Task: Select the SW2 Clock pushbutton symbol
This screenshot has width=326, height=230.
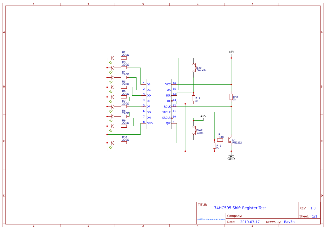Action: (194, 130)
